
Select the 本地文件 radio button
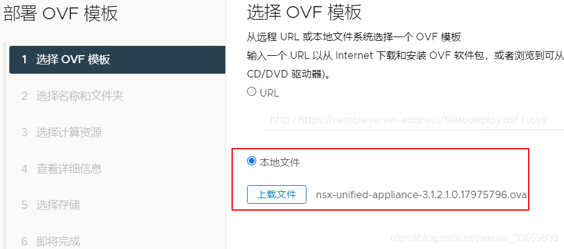(x=251, y=161)
